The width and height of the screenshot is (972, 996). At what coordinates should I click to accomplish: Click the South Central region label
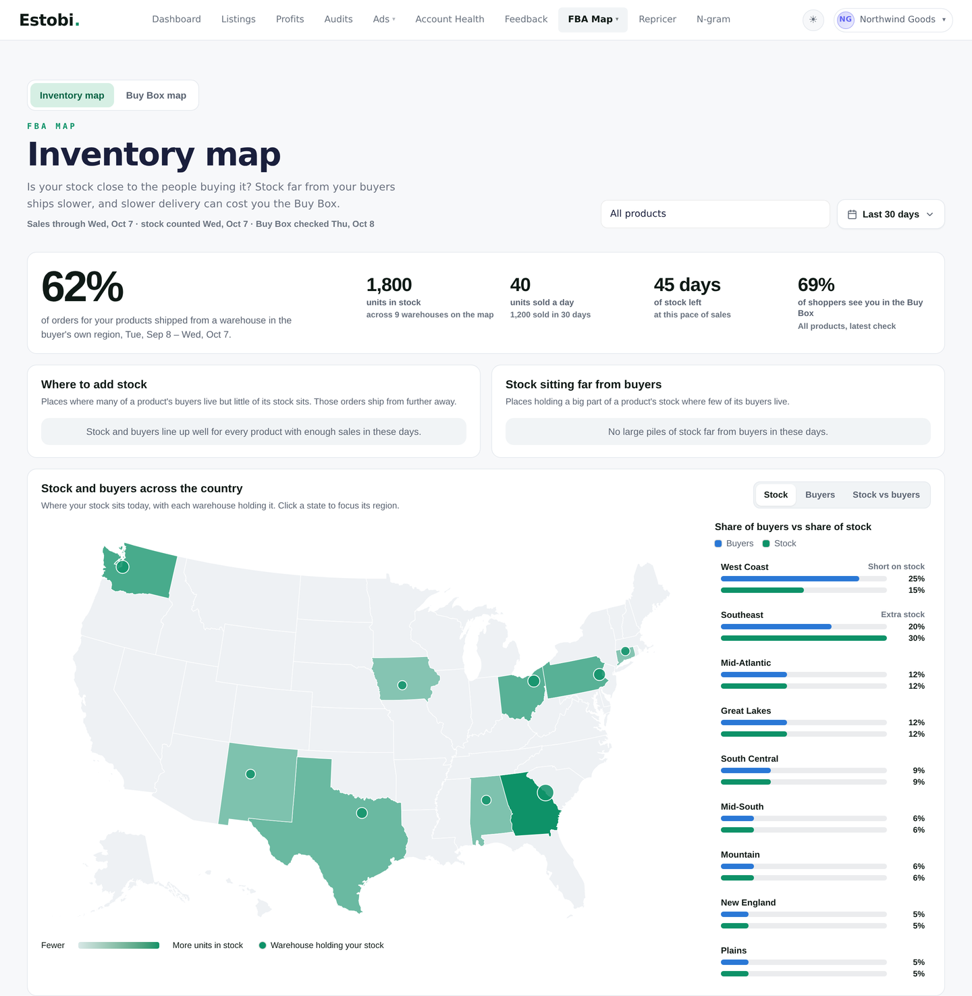(x=749, y=759)
